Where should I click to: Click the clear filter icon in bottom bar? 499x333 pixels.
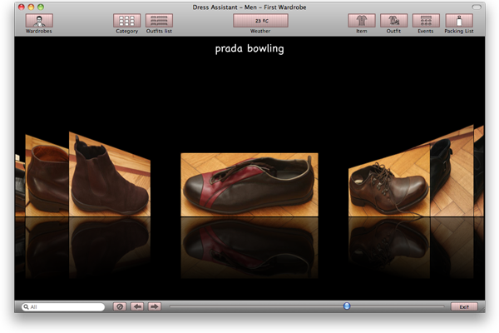120,307
